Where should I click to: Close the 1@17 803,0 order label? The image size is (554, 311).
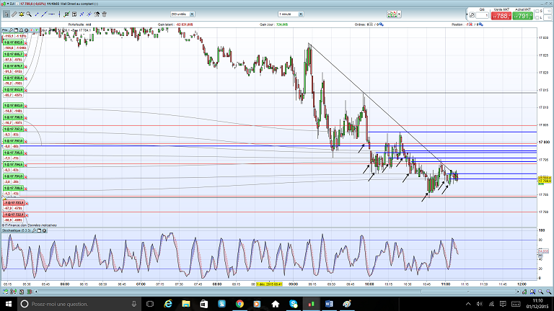tap(25, 106)
